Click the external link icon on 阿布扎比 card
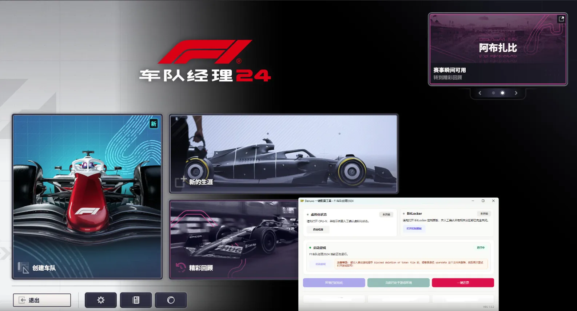The width and height of the screenshot is (577, 311). (x=561, y=19)
